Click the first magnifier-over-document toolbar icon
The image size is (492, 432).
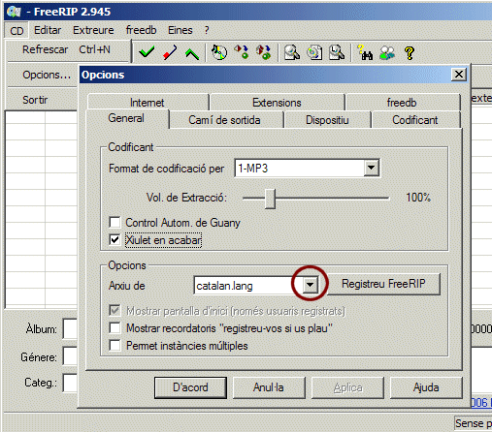pos(292,52)
